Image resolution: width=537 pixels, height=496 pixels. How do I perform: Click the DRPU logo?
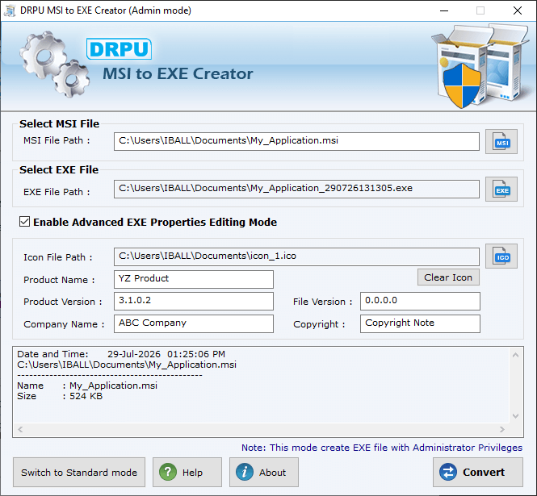point(119,49)
